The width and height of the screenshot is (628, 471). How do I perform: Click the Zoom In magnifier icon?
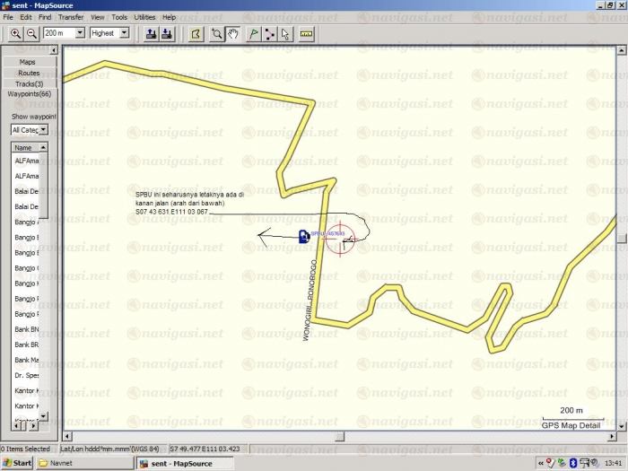click(15, 33)
